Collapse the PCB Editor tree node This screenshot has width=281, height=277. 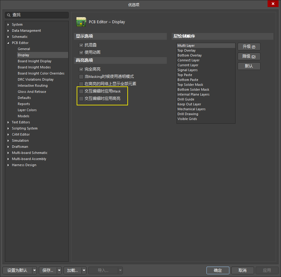(8, 43)
